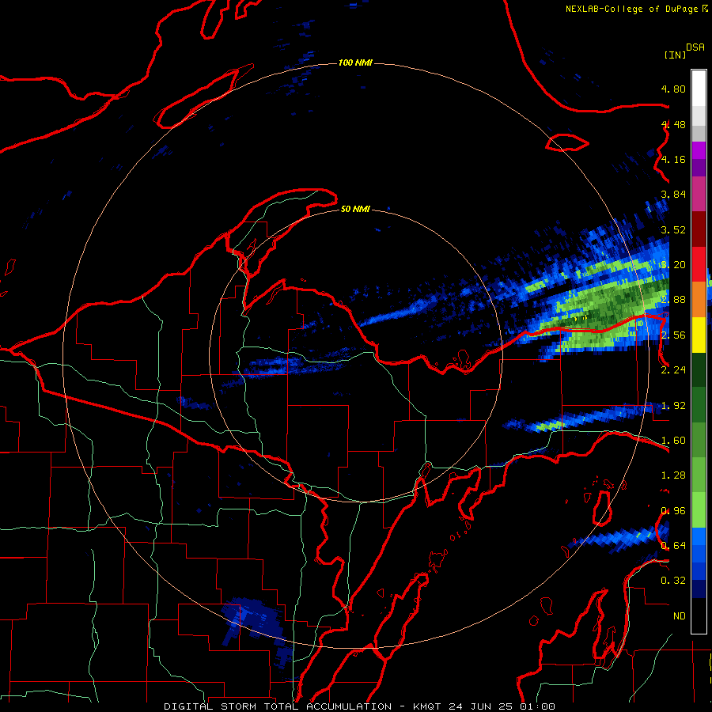
Task: Pick the dark red legend swatch
Action: click(699, 229)
